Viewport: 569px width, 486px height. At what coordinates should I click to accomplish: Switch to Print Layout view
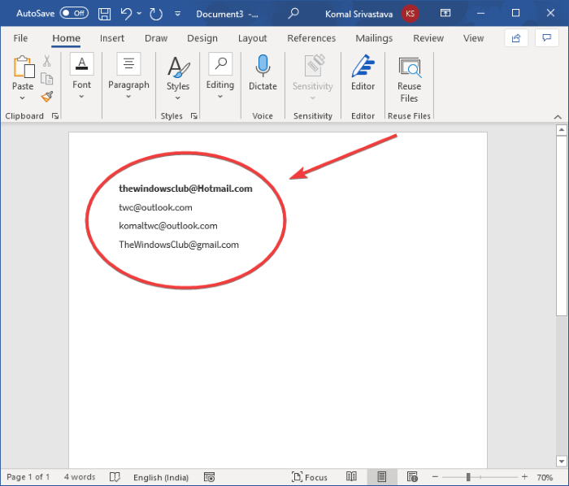(x=382, y=476)
